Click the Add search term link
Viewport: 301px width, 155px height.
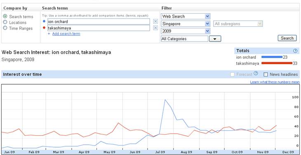(66, 34)
